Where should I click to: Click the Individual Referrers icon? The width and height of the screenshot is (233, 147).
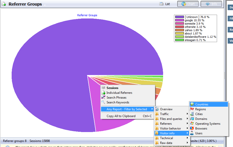point(103,93)
